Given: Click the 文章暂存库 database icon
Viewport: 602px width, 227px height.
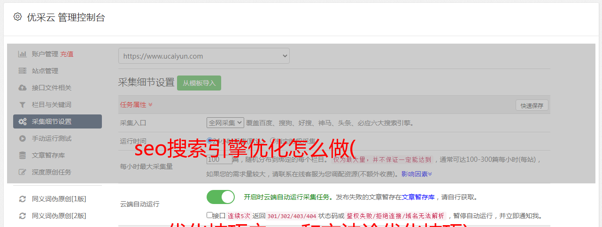Looking at the screenshot, I should click(22, 155).
